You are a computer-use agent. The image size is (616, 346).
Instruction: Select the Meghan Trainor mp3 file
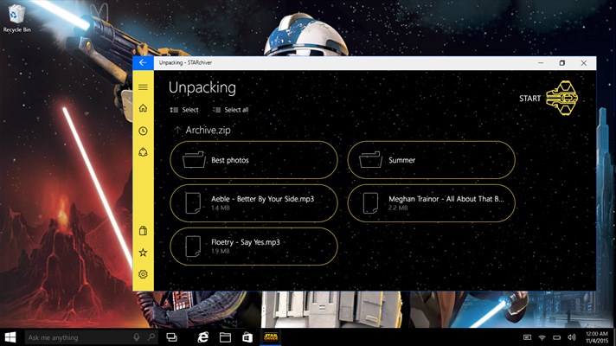click(x=432, y=203)
